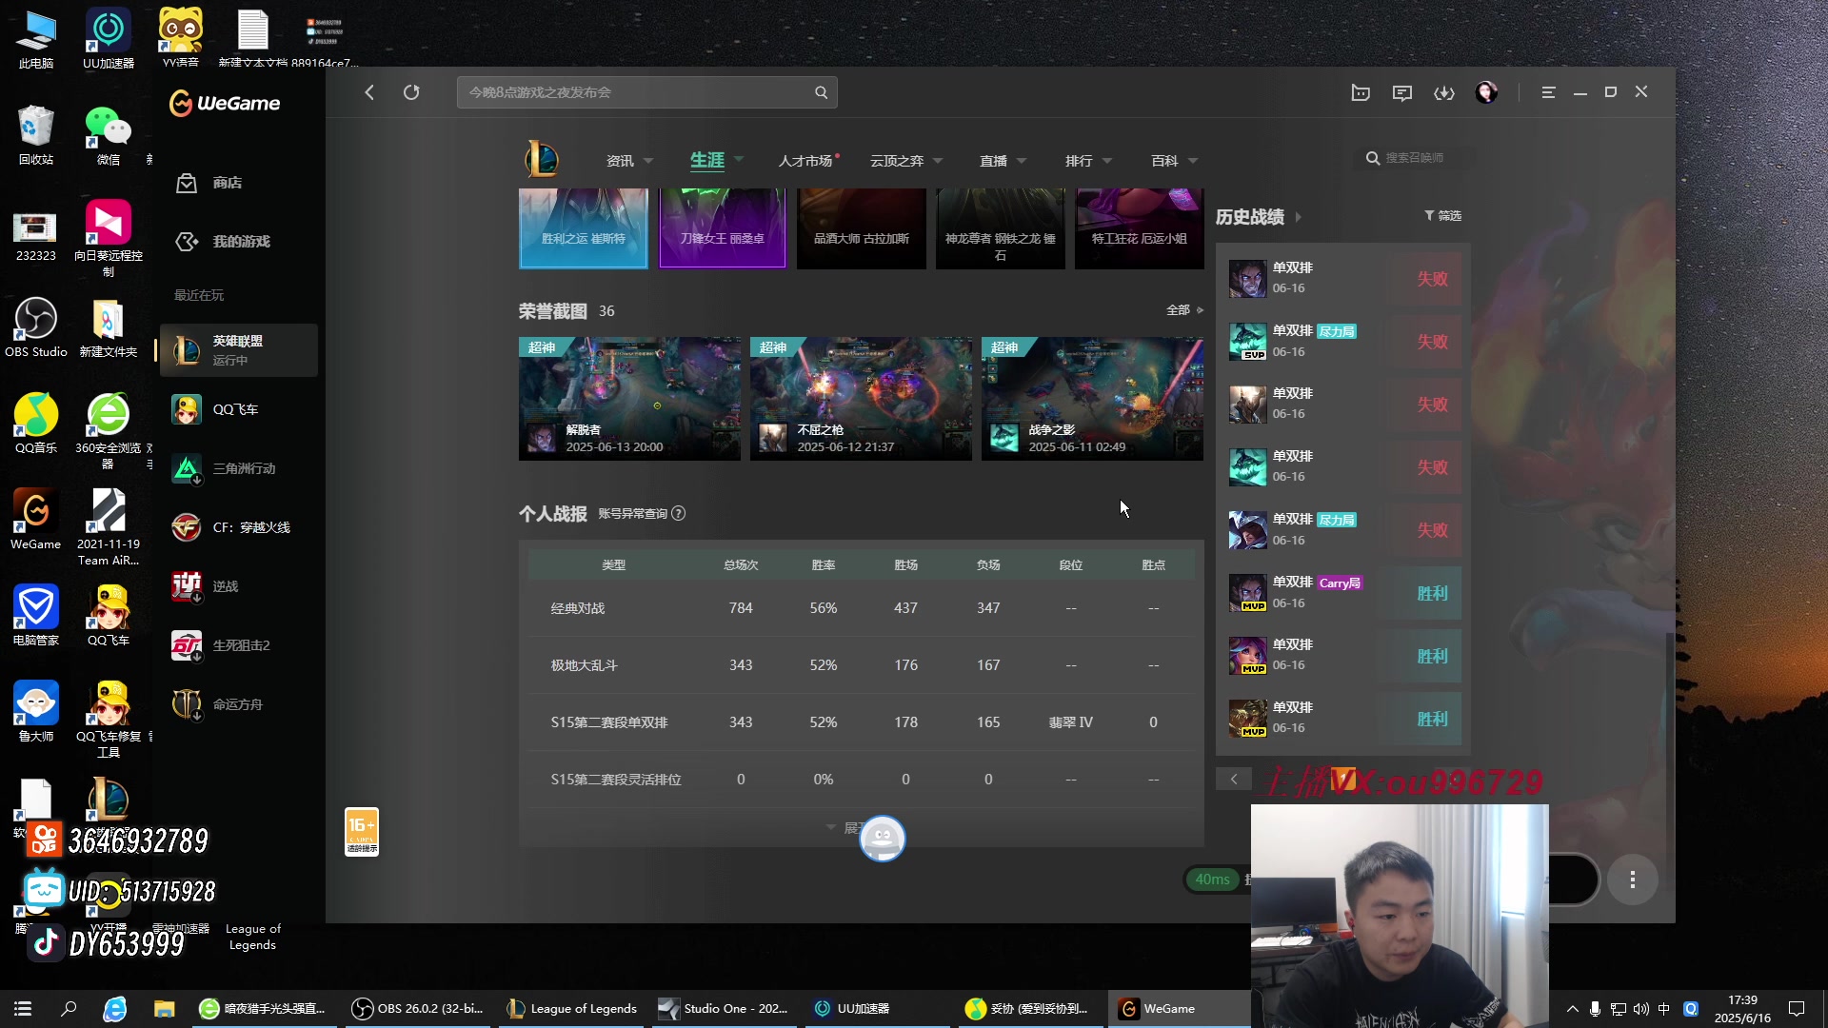Open the 直播 tab
The width and height of the screenshot is (1828, 1028).
pyautogui.click(x=993, y=161)
